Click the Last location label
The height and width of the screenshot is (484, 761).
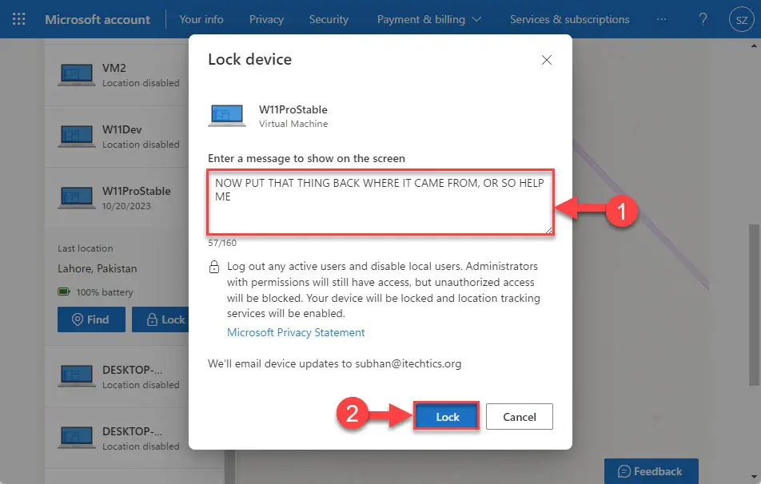86,248
